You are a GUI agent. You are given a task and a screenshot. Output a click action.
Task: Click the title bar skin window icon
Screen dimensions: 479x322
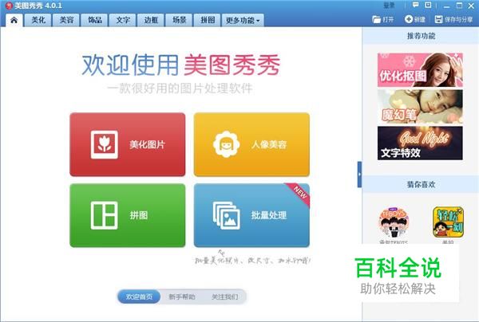428,6
